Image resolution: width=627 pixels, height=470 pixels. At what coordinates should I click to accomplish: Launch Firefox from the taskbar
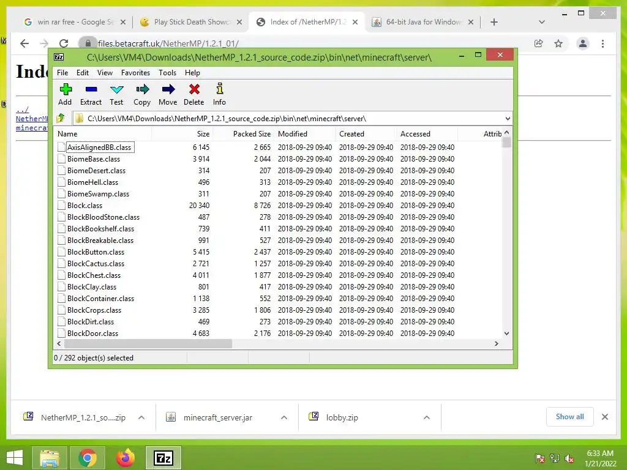(125, 458)
